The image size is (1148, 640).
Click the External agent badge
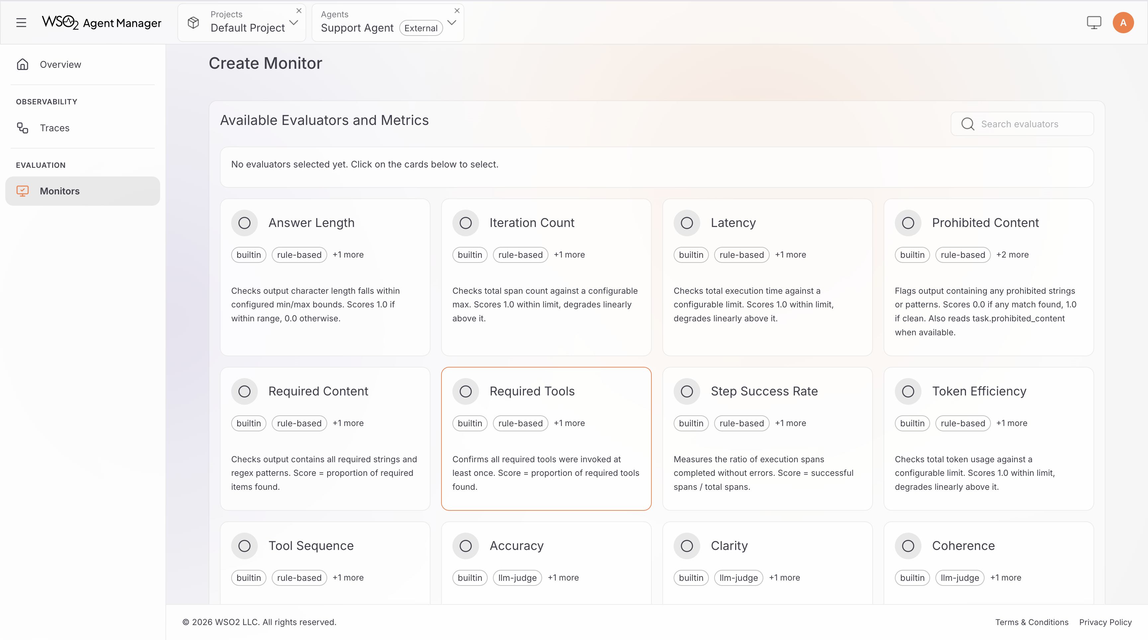(x=421, y=28)
